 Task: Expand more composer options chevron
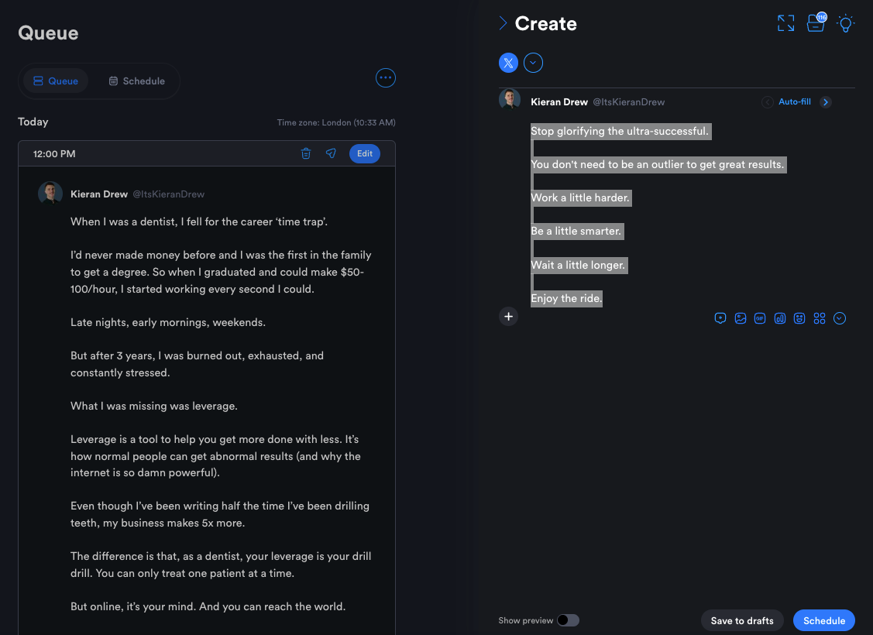(840, 318)
